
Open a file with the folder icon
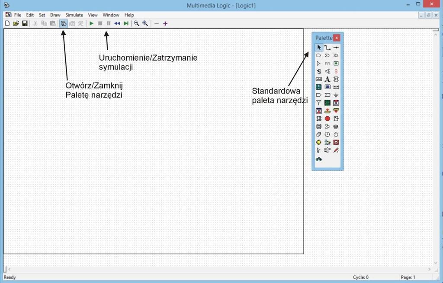click(16, 23)
